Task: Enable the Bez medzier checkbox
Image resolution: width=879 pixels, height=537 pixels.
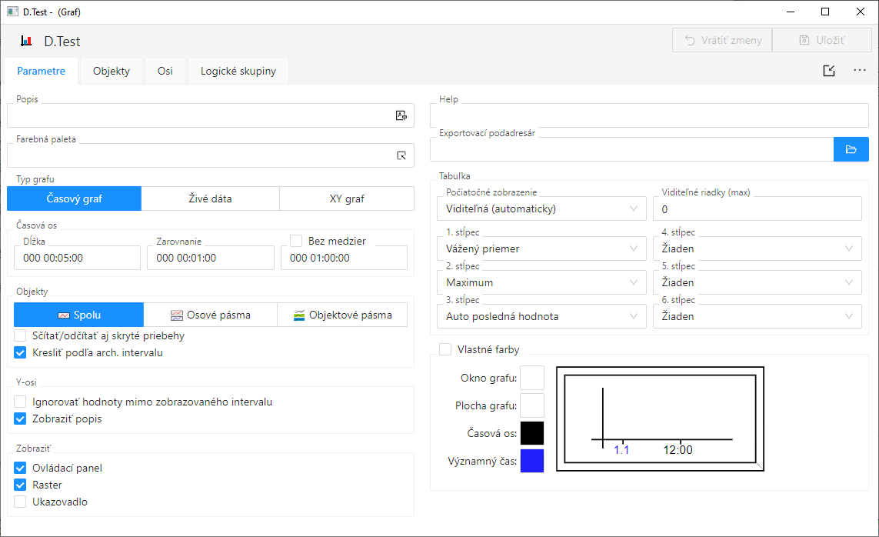Action: [x=296, y=241]
